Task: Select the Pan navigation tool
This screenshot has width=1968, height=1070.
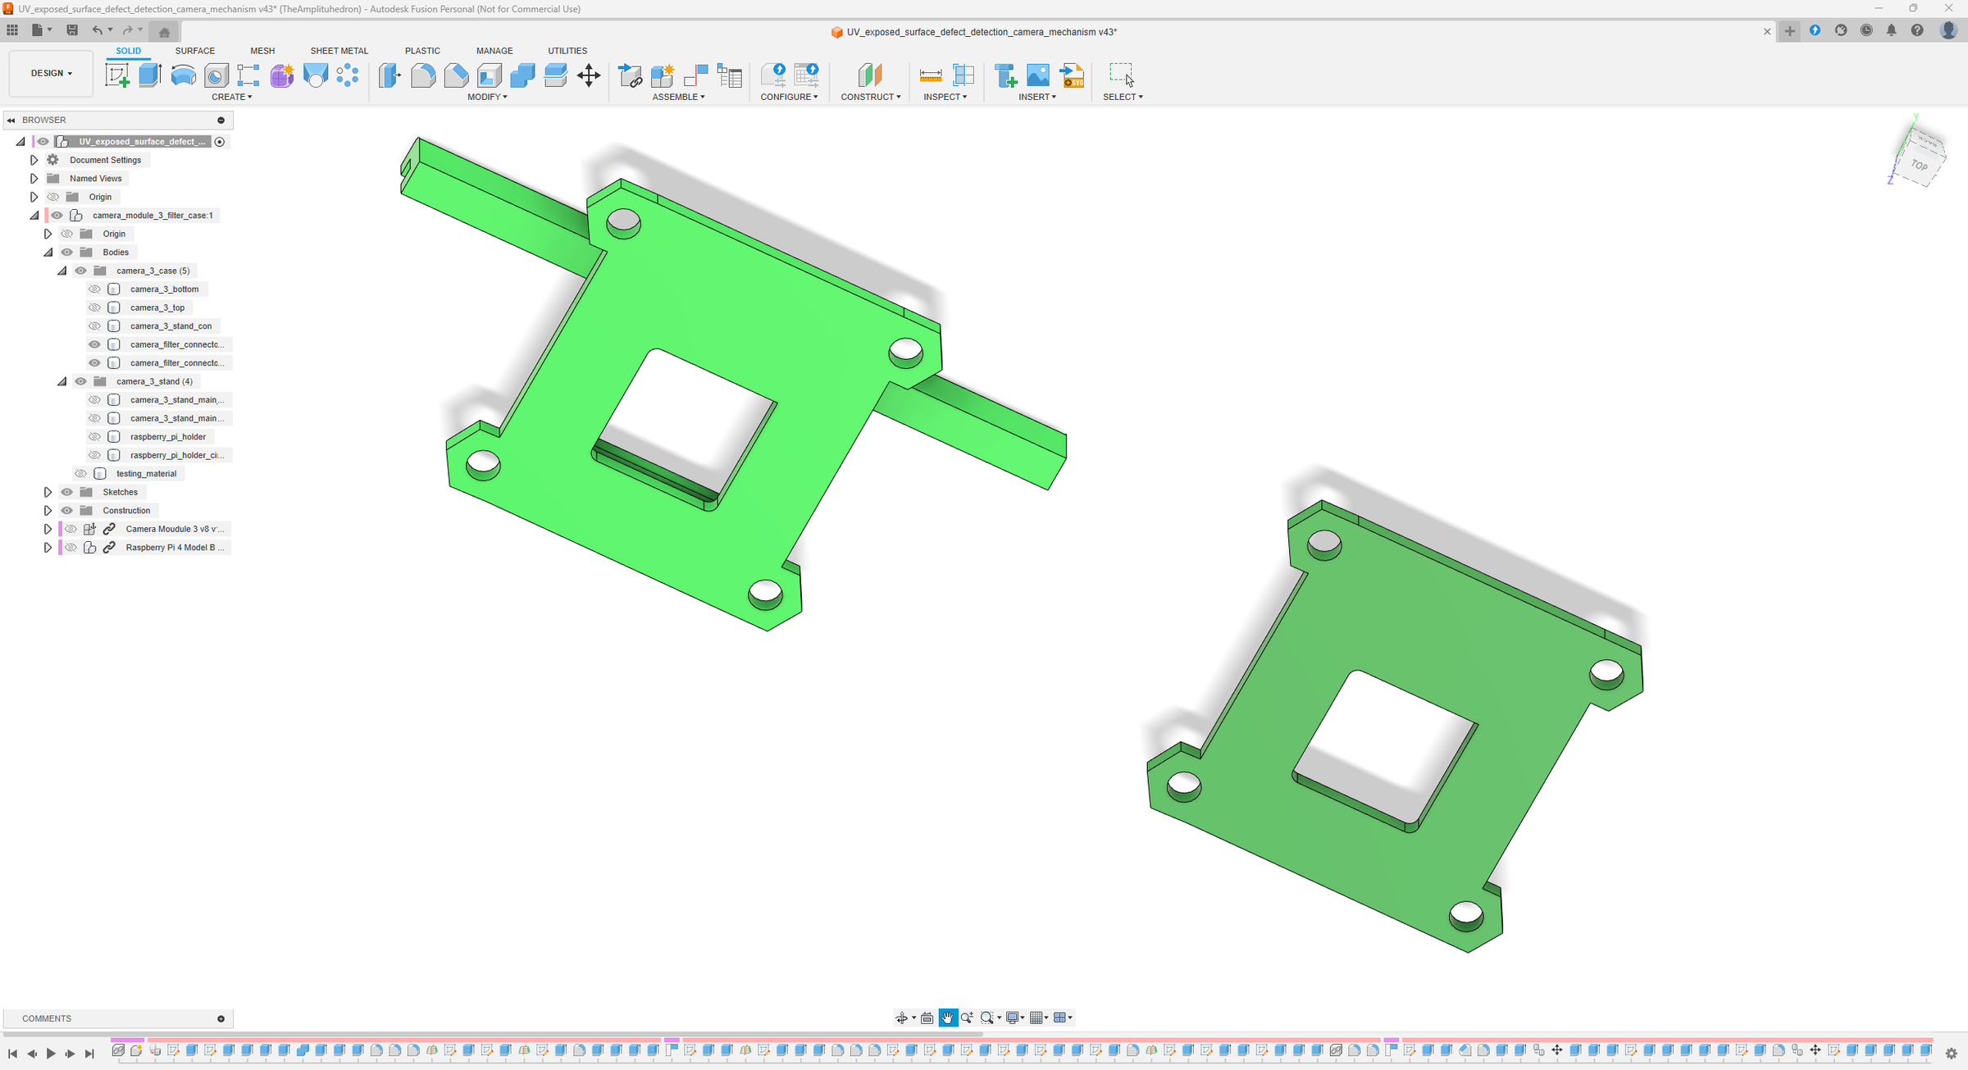Action: click(x=948, y=1018)
